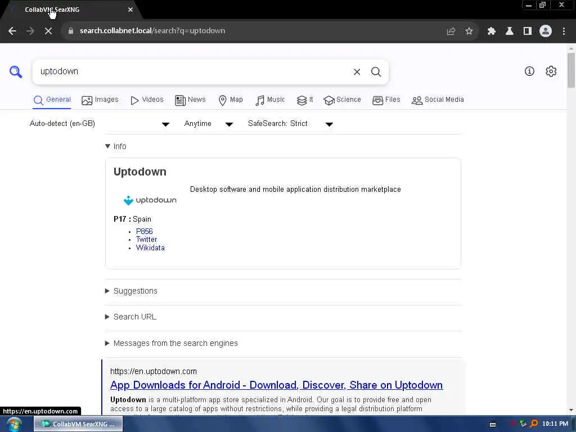
Task: Open the SafeSearch: Strict dropdown
Action: tap(290, 124)
